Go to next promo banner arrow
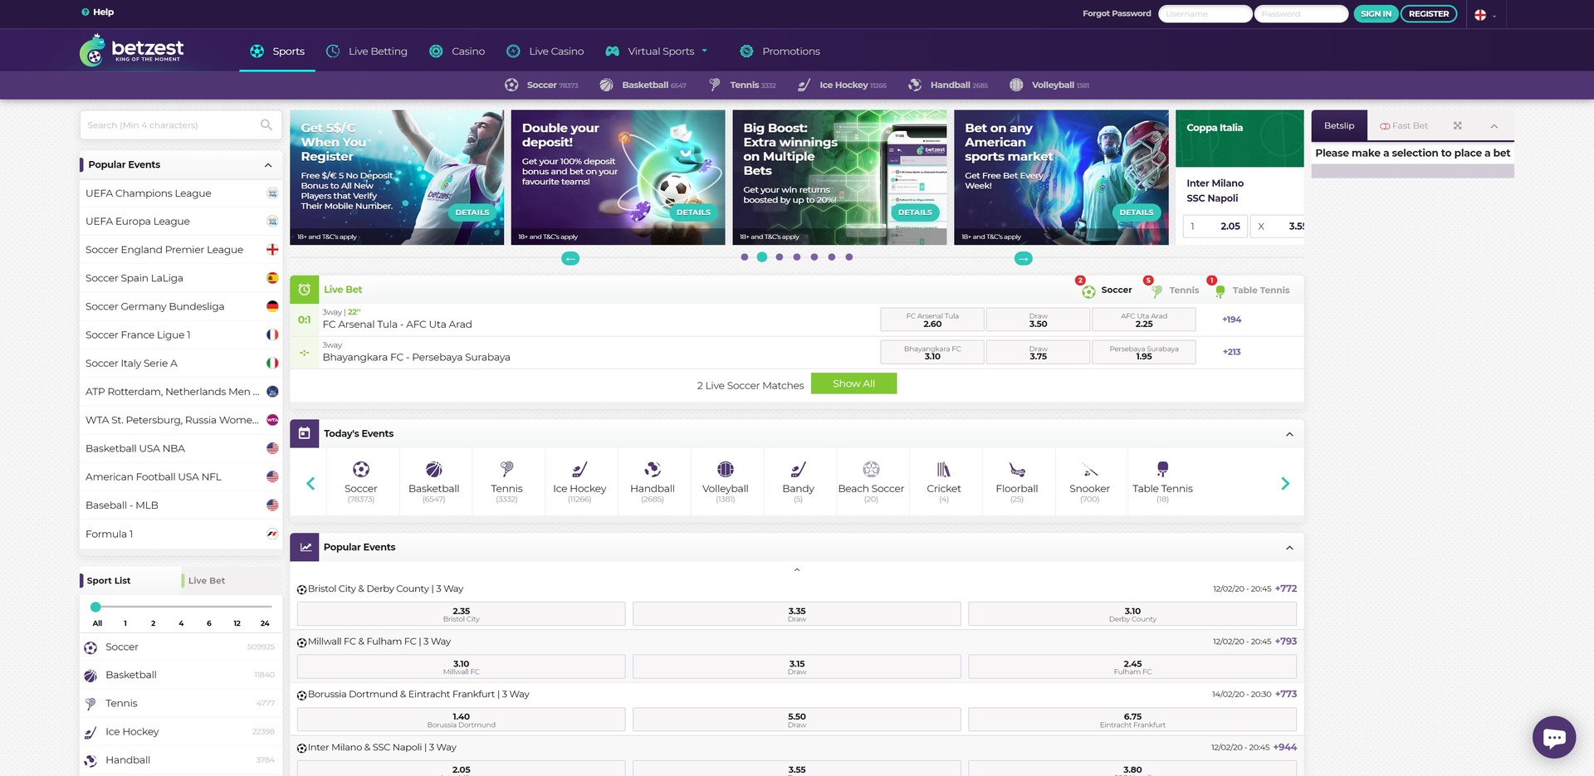1594x776 pixels. [1024, 258]
